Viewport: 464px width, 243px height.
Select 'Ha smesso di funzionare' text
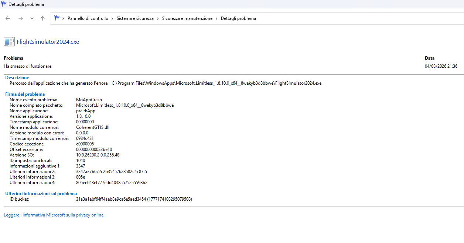28,66
